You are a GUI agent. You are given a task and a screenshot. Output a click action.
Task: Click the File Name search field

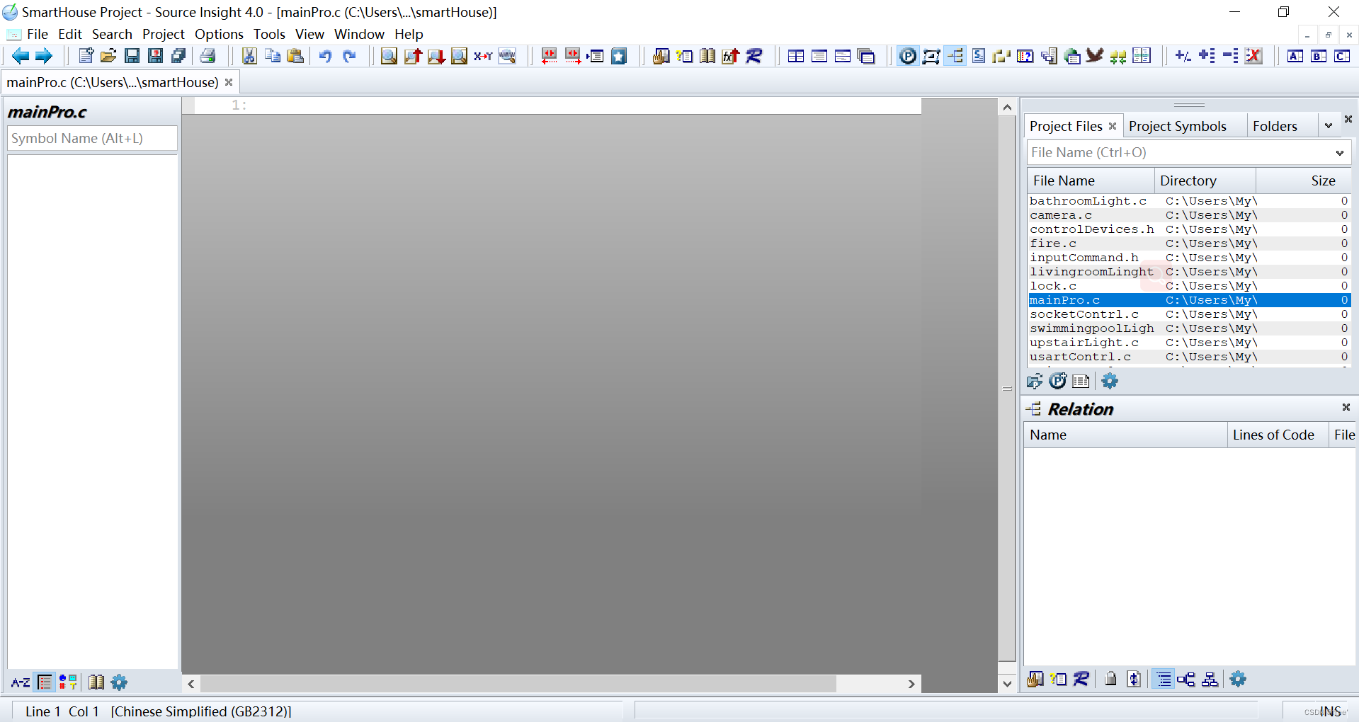pos(1180,153)
